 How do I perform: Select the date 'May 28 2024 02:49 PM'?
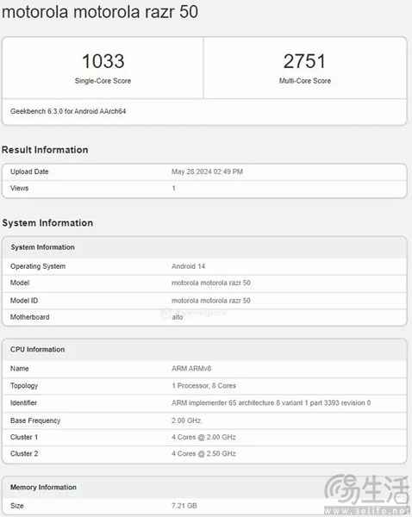click(x=207, y=171)
